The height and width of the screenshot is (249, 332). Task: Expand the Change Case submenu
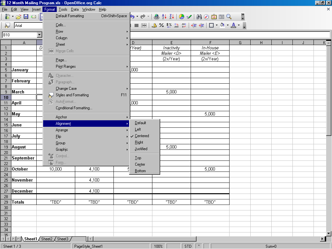coord(66,89)
